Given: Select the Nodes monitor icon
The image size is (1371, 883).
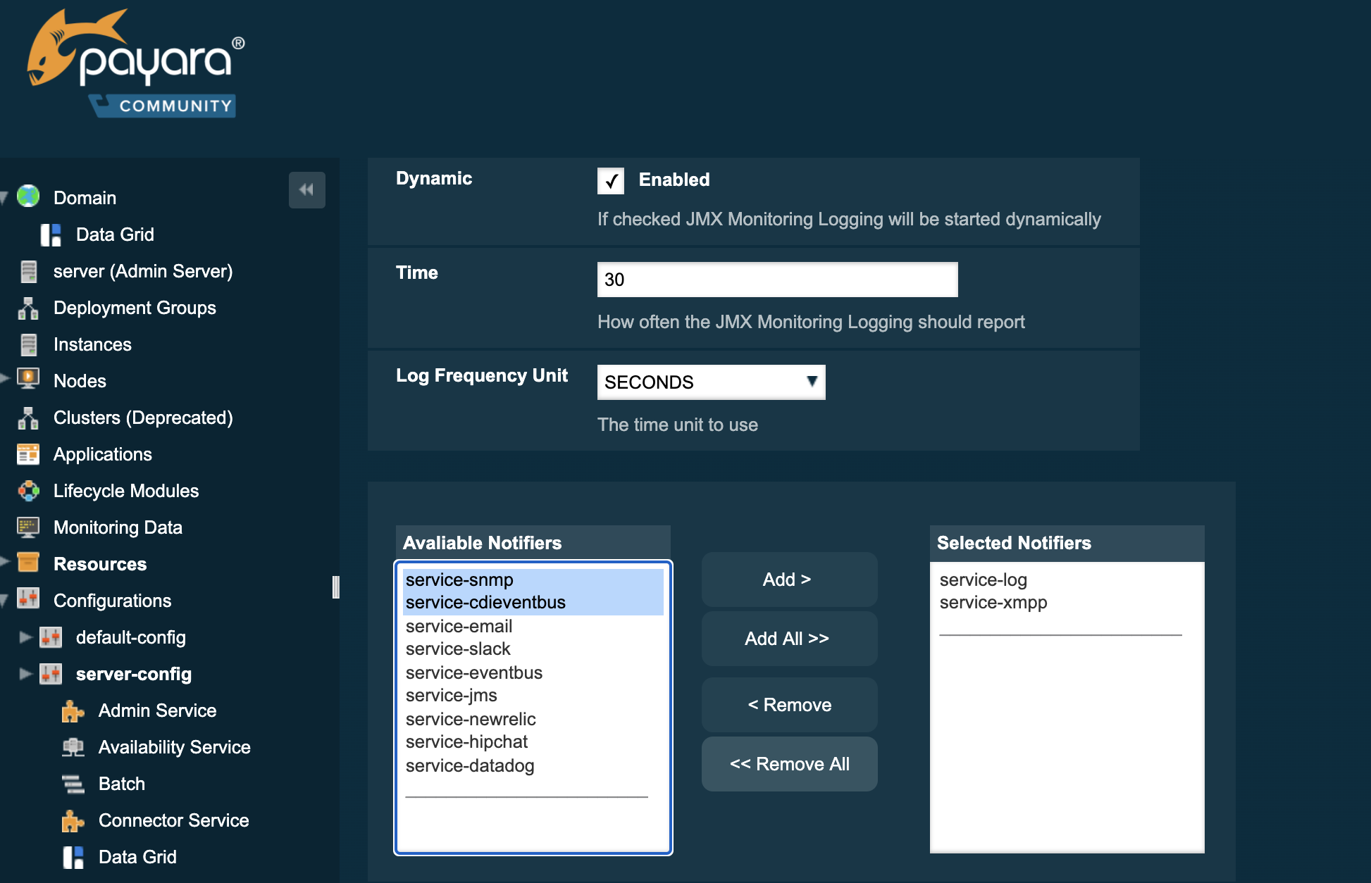Looking at the screenshot, I should tap(28, 381).
